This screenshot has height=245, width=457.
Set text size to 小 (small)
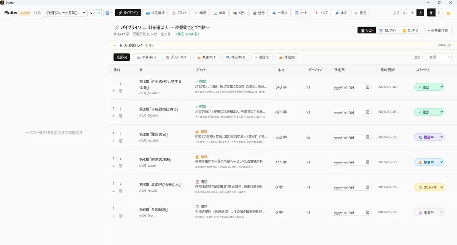tap(404, 13)
